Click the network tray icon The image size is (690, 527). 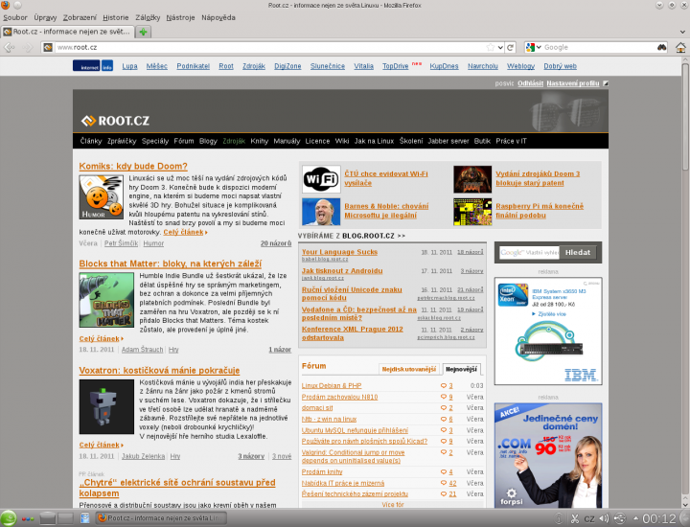coord(619,518)
